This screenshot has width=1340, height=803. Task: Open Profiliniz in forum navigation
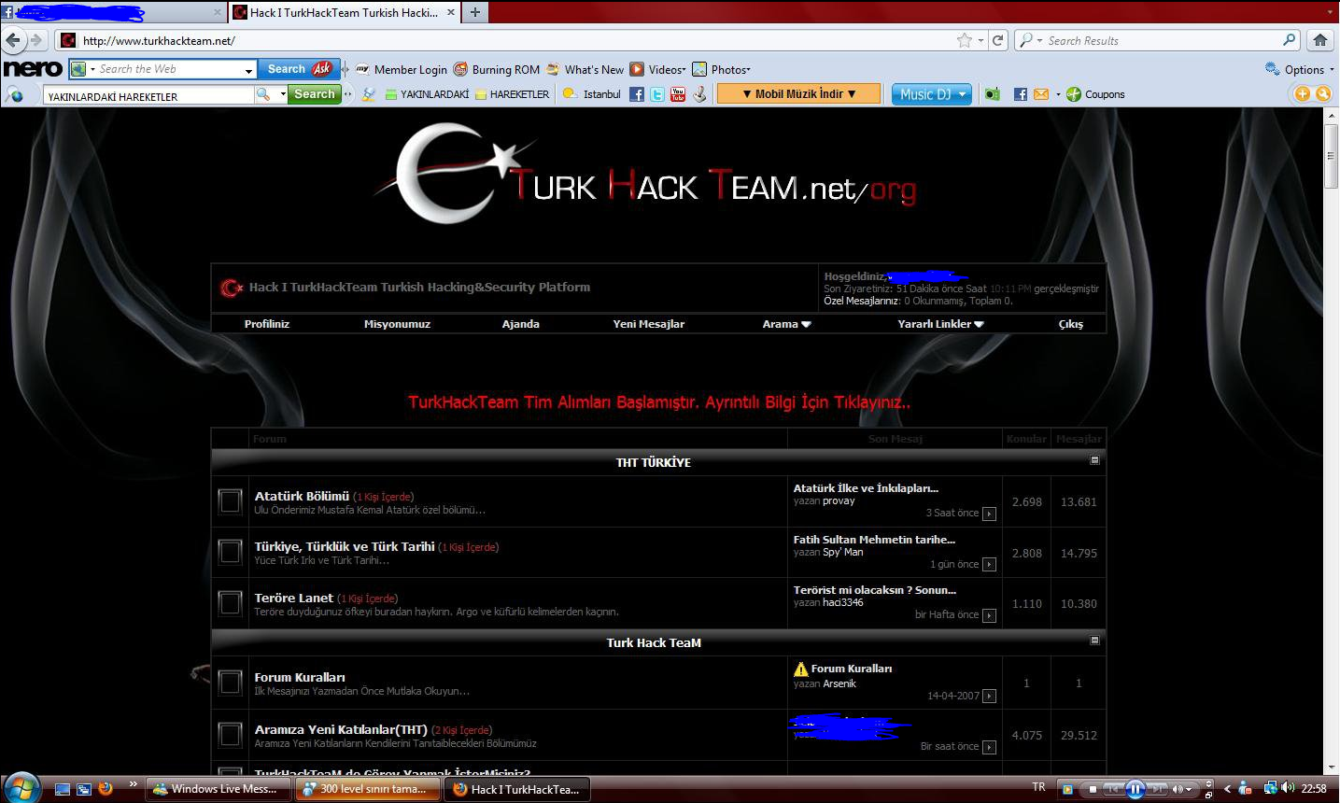click(x=267, y=324)
